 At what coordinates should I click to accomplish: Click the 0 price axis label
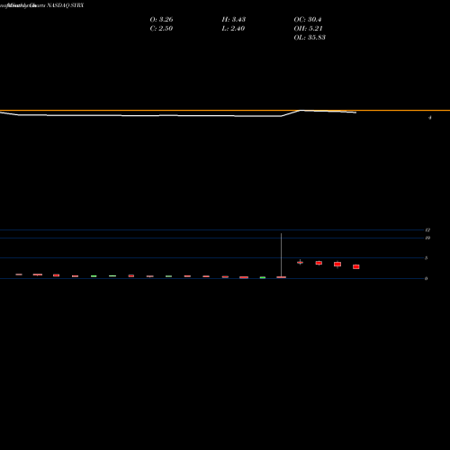[426, 278]
